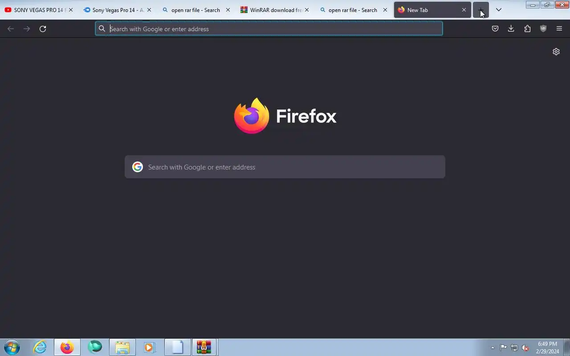Open the blank document window in taskbar
The height and width of the screenshot is (356, 570).
(177, 347)
